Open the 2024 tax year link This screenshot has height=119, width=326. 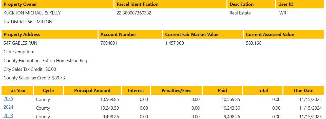pyautogui.click(x=8, y=107)
